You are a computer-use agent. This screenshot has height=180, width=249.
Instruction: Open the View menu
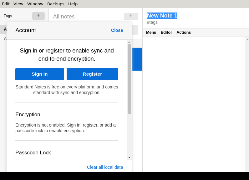[18, 4]
